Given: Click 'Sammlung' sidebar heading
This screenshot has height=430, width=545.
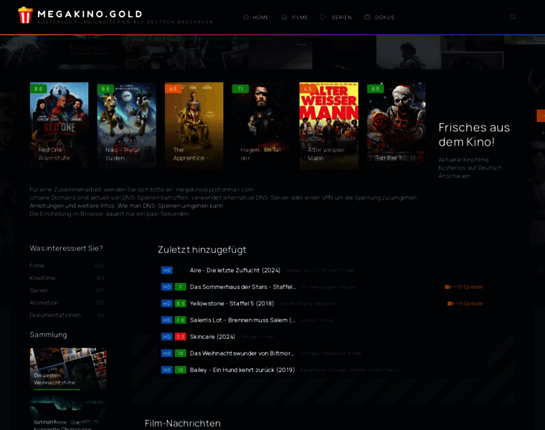Looking at the screenshot, I should 48,335.
